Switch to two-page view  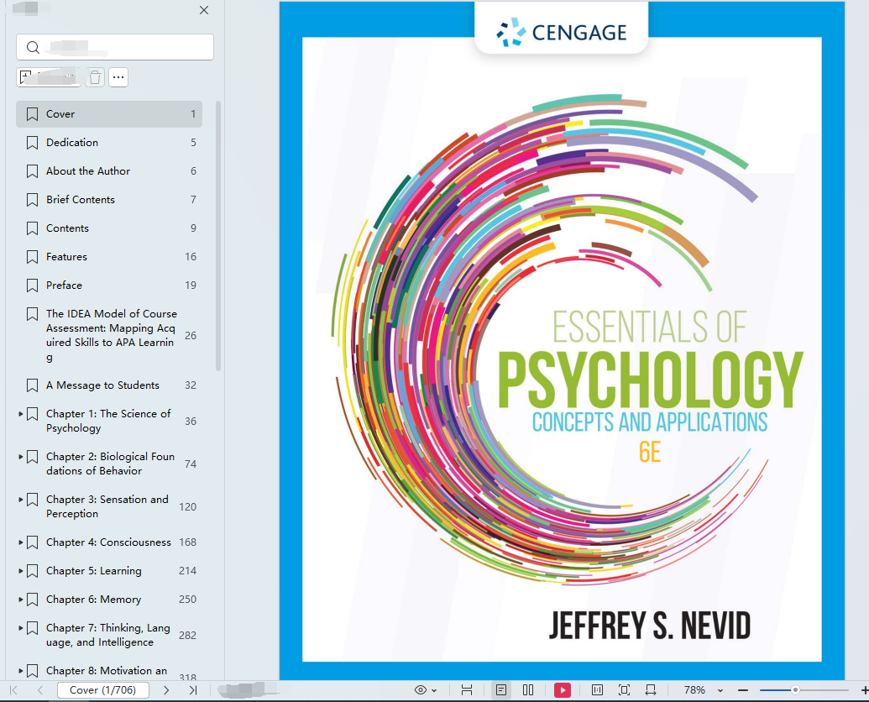528,689
